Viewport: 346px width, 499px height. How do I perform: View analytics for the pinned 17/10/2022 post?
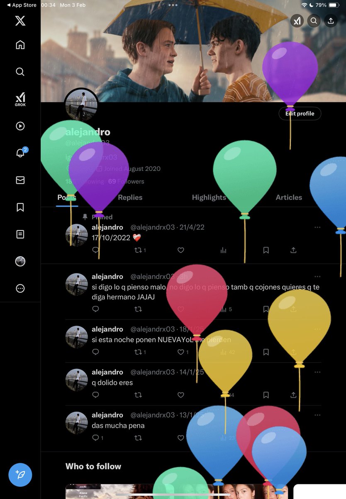224,250
